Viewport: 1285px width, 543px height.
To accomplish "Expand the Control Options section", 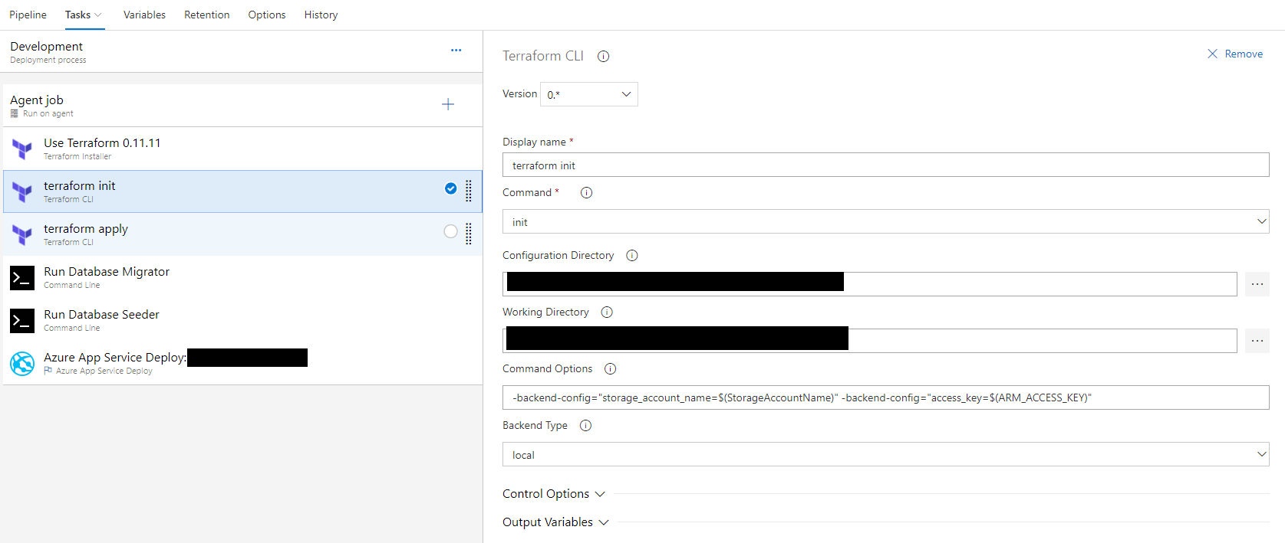I will click(x=554, y=494).
